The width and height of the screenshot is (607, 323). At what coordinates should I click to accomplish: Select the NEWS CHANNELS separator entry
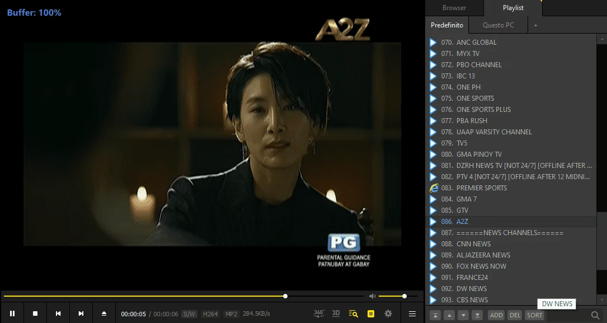pyautogui.click(x=511, y=233)
